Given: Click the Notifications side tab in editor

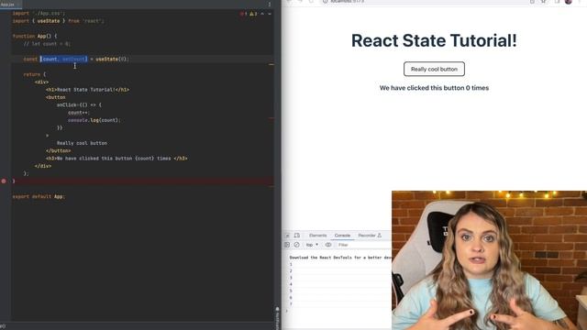Looking at the screenshot, I should tap(277, 318).
